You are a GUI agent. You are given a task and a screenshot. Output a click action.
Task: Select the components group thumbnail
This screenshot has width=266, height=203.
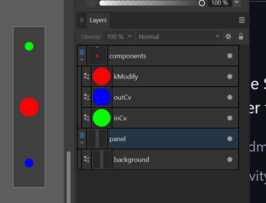coord(97,56)
